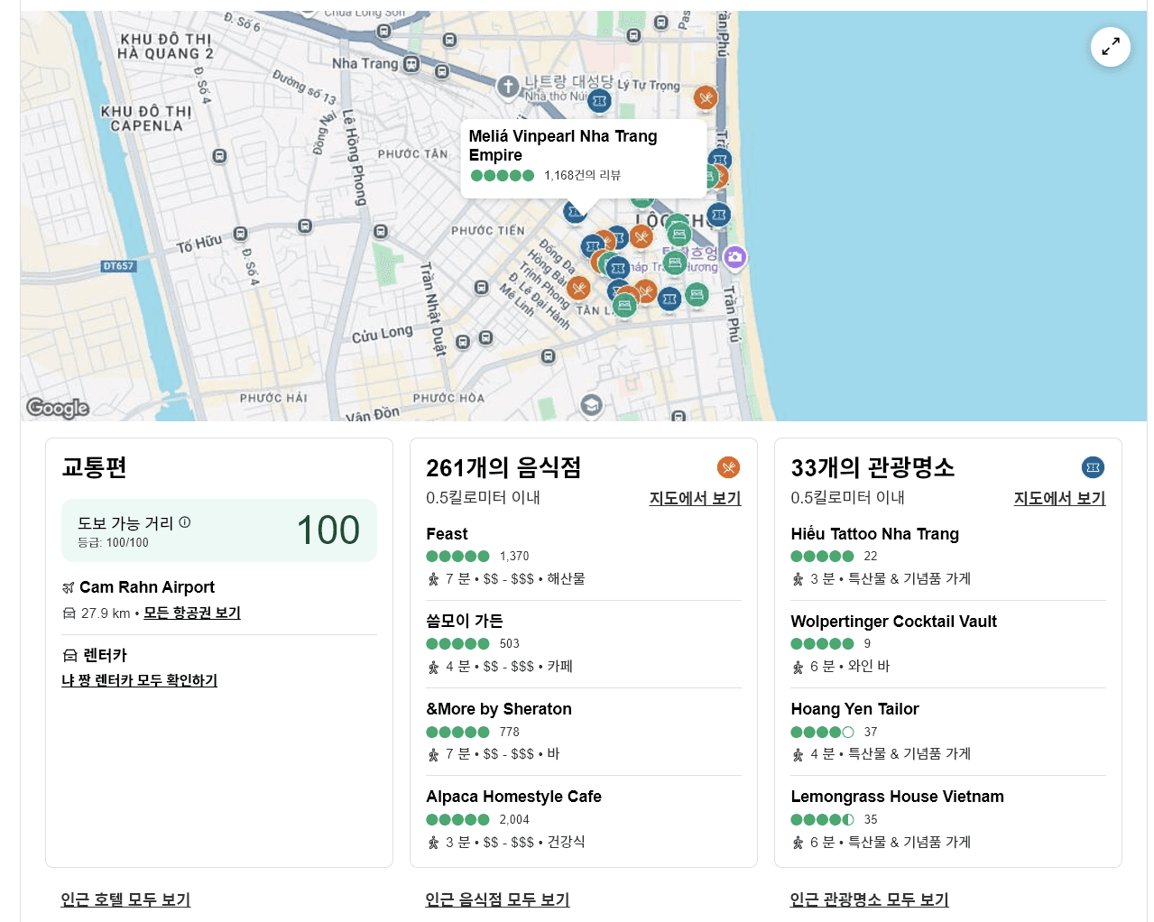Click the Nha Trang train station icon
This screenshot has width=1154, height=922.
[411, 64]
